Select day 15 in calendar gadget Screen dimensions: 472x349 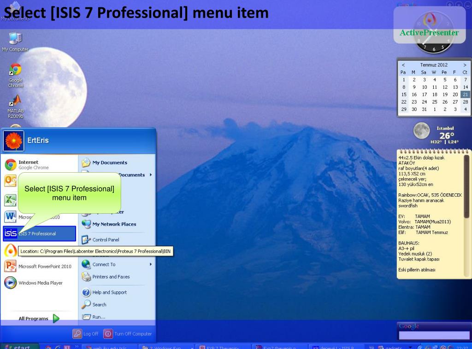pos(404,94)
